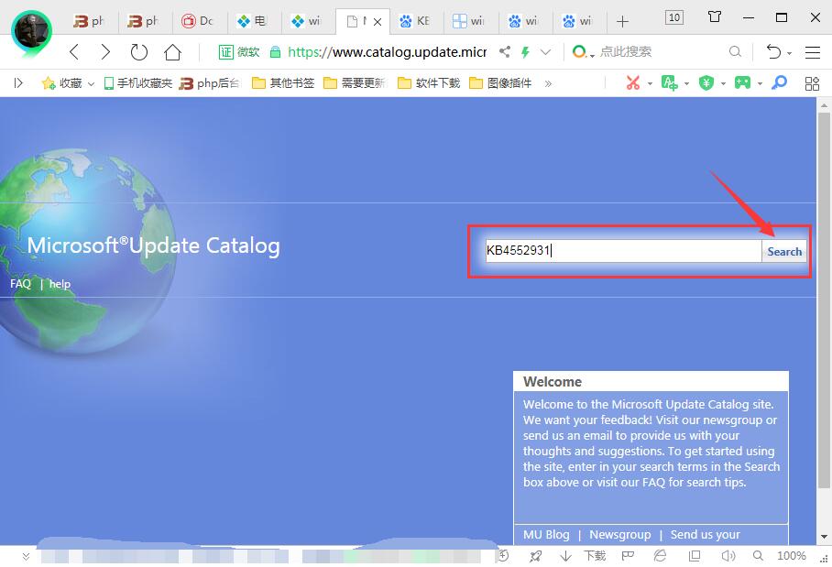Viewport: 832px width, 567px height.
Task: Open the help link
Action: [60, 284]
